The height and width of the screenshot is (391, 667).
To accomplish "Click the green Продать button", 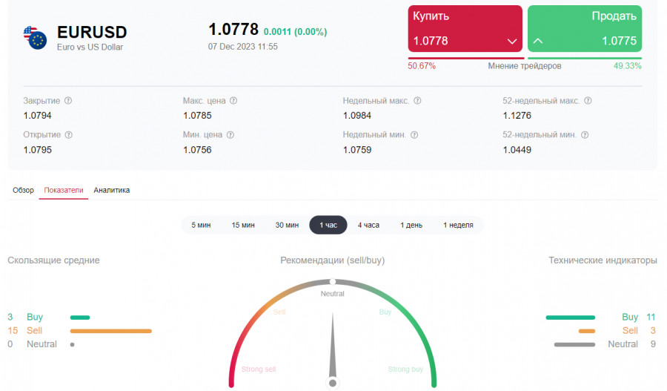I will 585,28.
